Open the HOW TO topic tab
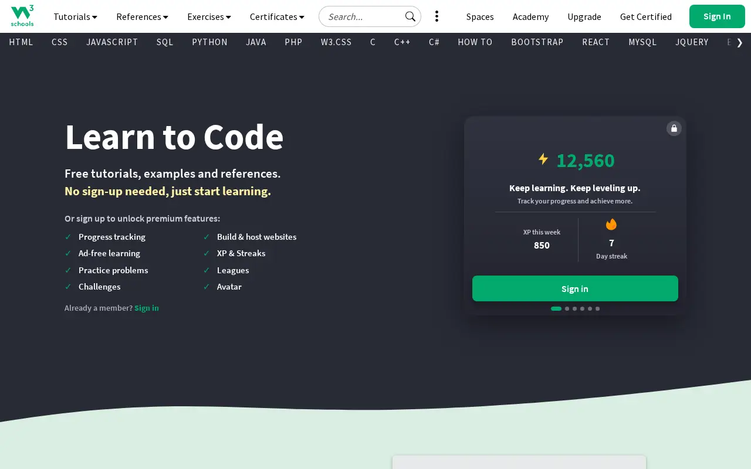The width and height of the screenshot is (751, 469). tap(475, 42)
